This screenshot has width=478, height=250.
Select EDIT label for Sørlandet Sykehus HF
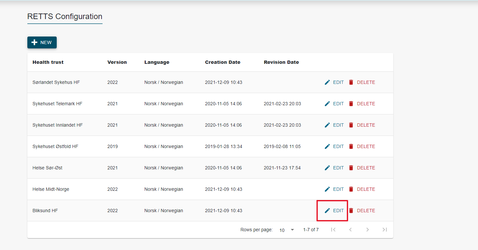point(338,82)
